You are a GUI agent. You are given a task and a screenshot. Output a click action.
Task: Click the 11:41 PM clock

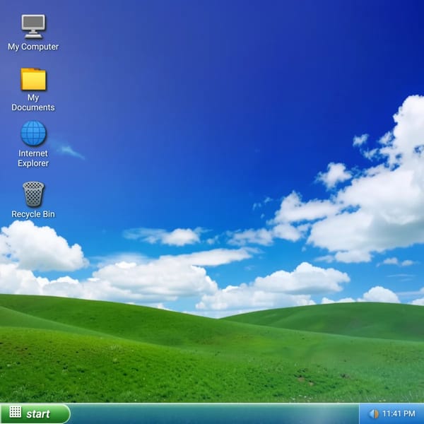(399, 413)
